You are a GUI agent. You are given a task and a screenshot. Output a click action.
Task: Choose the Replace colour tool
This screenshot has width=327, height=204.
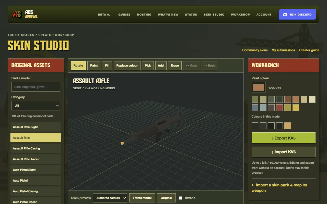(x=127, y=66)
